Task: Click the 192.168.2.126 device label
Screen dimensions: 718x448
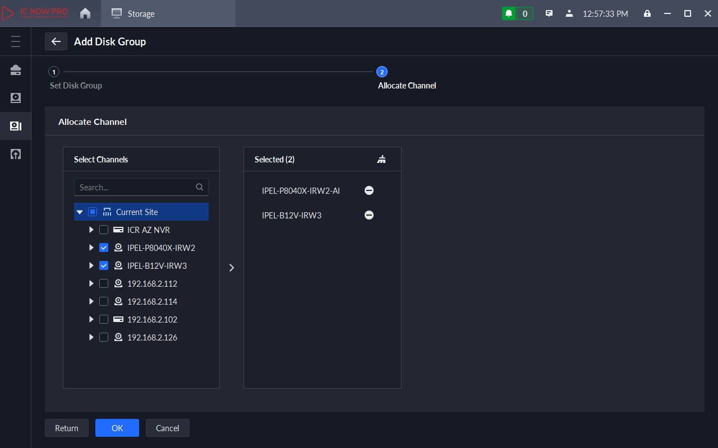Action: [x=152, y=338]
